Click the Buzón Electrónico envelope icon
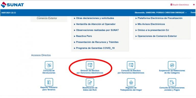196x98 pixels. (x=171, y=5)
